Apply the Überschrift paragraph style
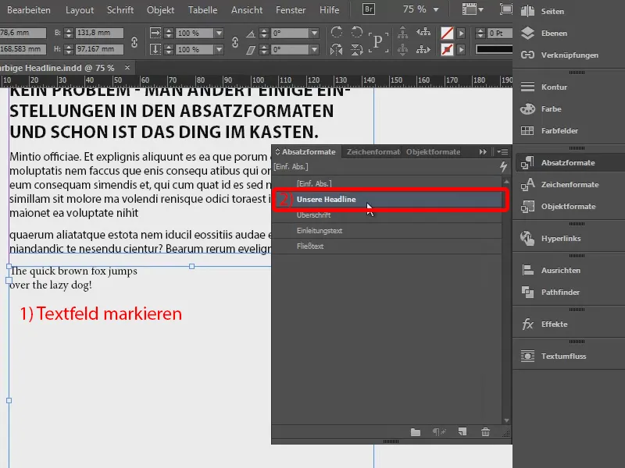Viewport: 625px width, 468px height. pyautogui.click(x=387, y=215)
